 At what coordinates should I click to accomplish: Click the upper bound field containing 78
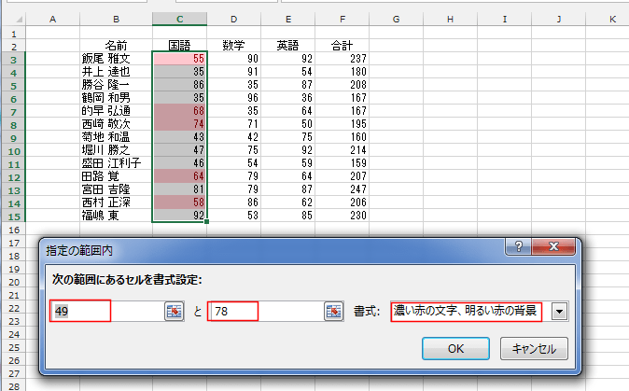click(266, 311)
